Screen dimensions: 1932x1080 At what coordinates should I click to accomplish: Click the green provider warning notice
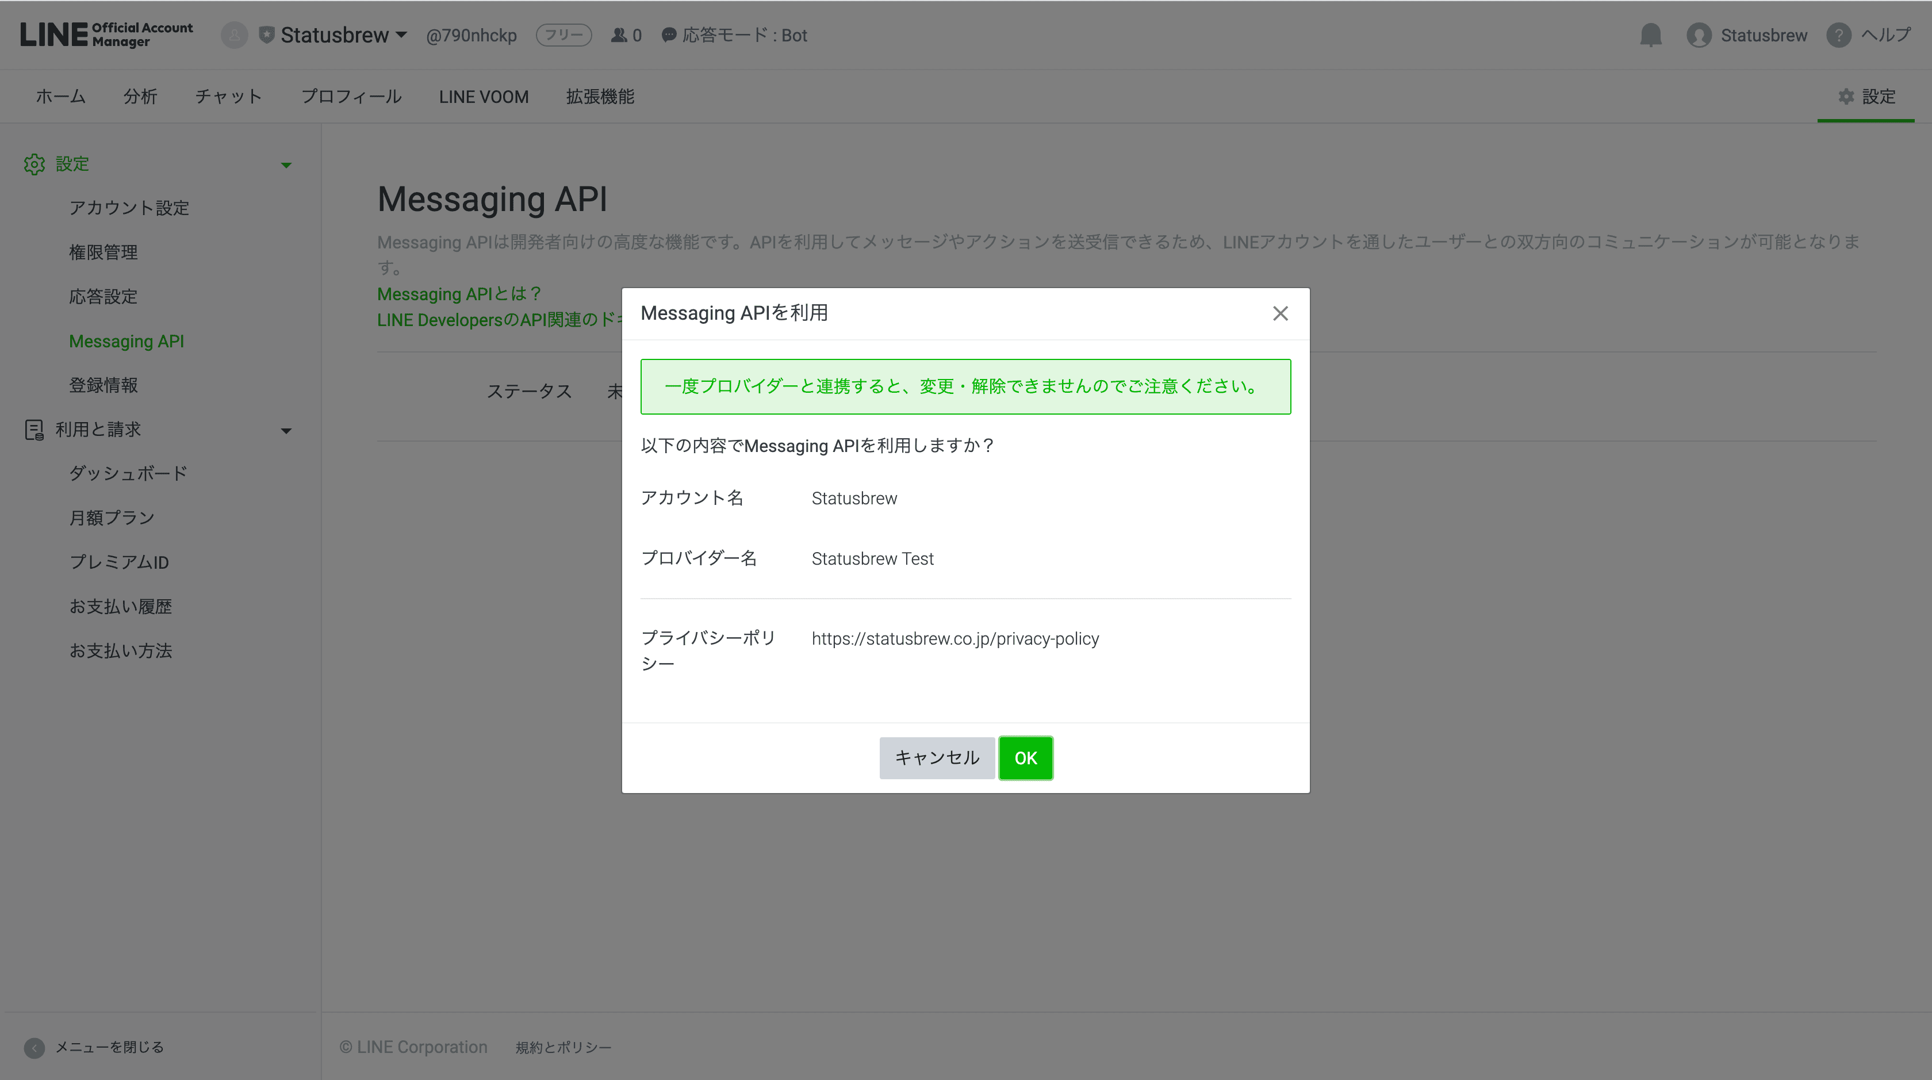(965, 387)
